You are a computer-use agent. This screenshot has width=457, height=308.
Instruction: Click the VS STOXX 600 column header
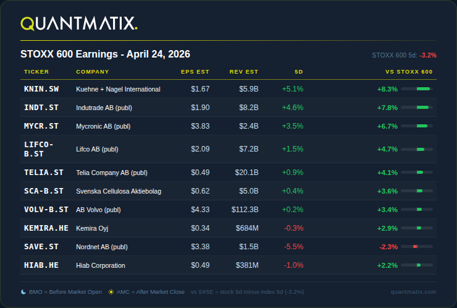pyautogui.click(x=409, y=72)
